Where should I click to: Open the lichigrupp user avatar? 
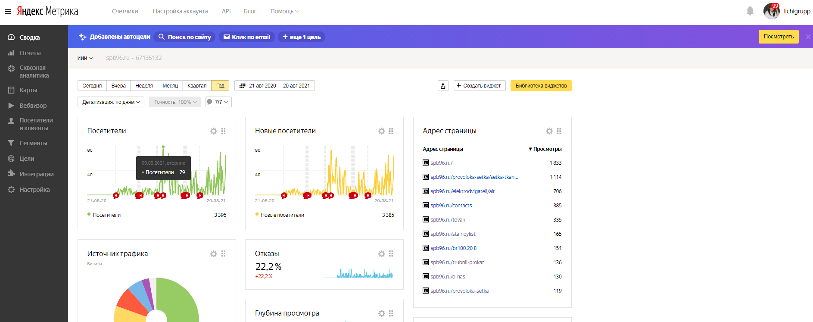tap(771, 11)
